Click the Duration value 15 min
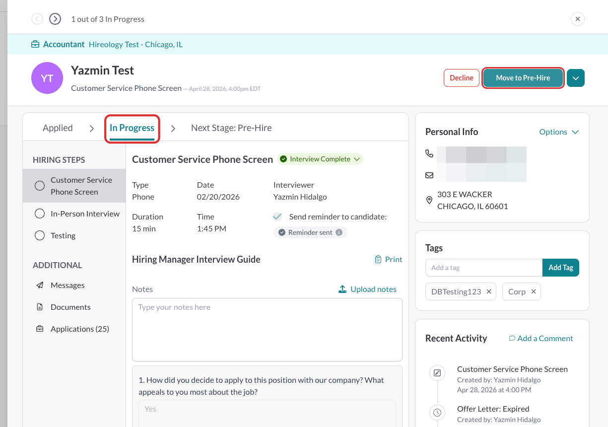This screenshot has width=608, height=427. click(144, 228)
